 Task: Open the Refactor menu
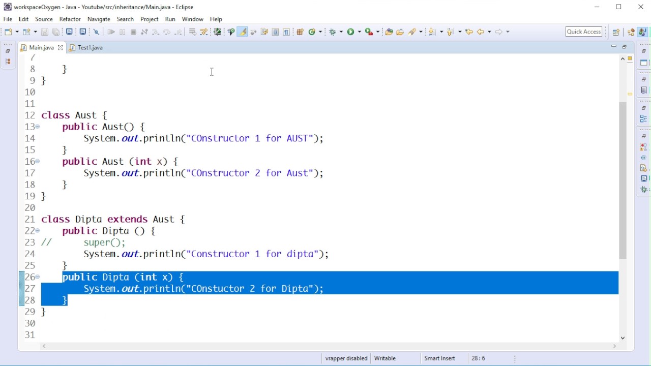click(70, 19)
